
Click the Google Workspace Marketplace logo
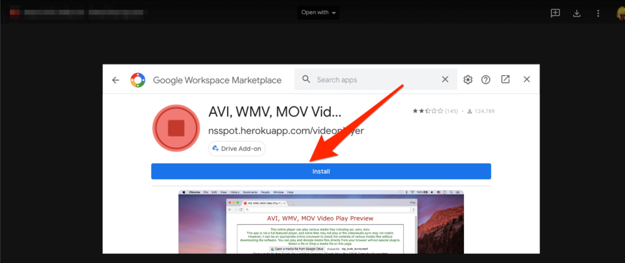coord(138,80)
